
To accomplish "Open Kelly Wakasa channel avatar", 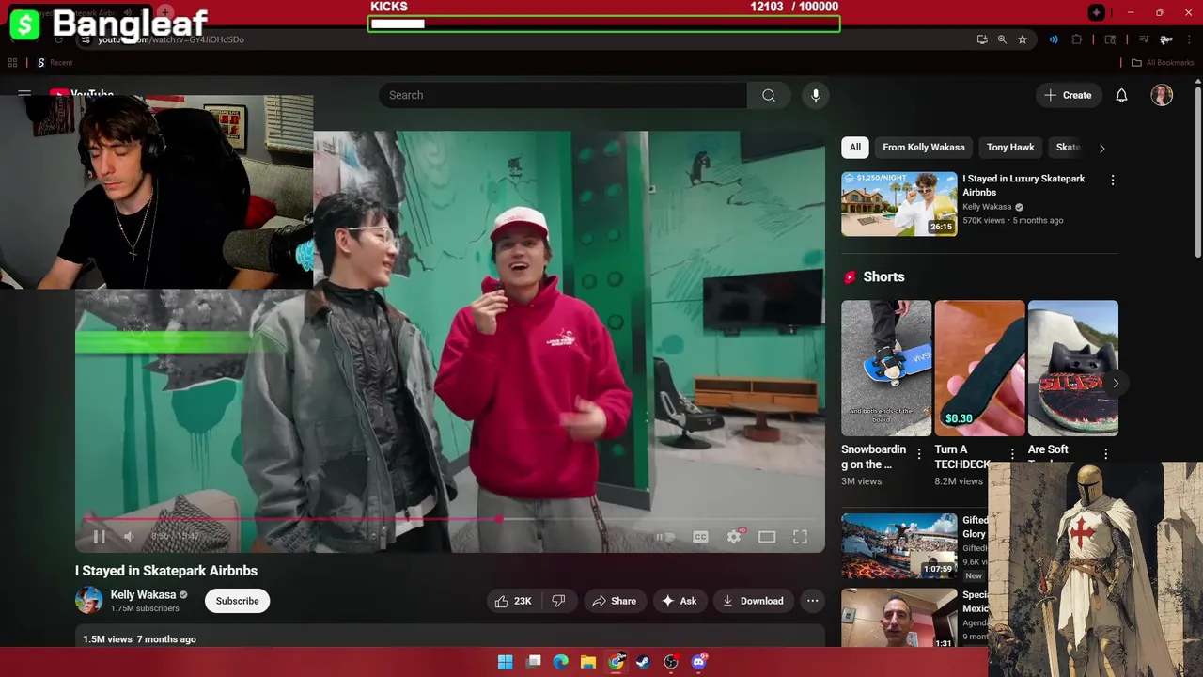I will click(x=89, y=600).
